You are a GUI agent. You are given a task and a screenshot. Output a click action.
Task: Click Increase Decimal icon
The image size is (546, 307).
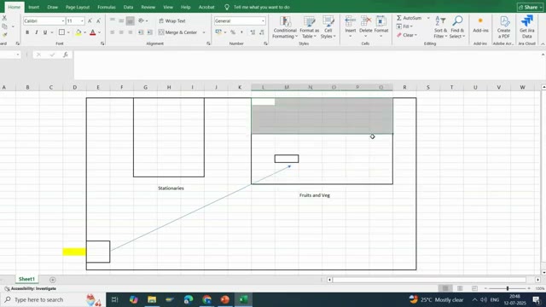click(253, 32)
